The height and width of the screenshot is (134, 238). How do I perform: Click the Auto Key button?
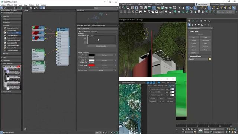pyautogui.click(x=206, y=129)
